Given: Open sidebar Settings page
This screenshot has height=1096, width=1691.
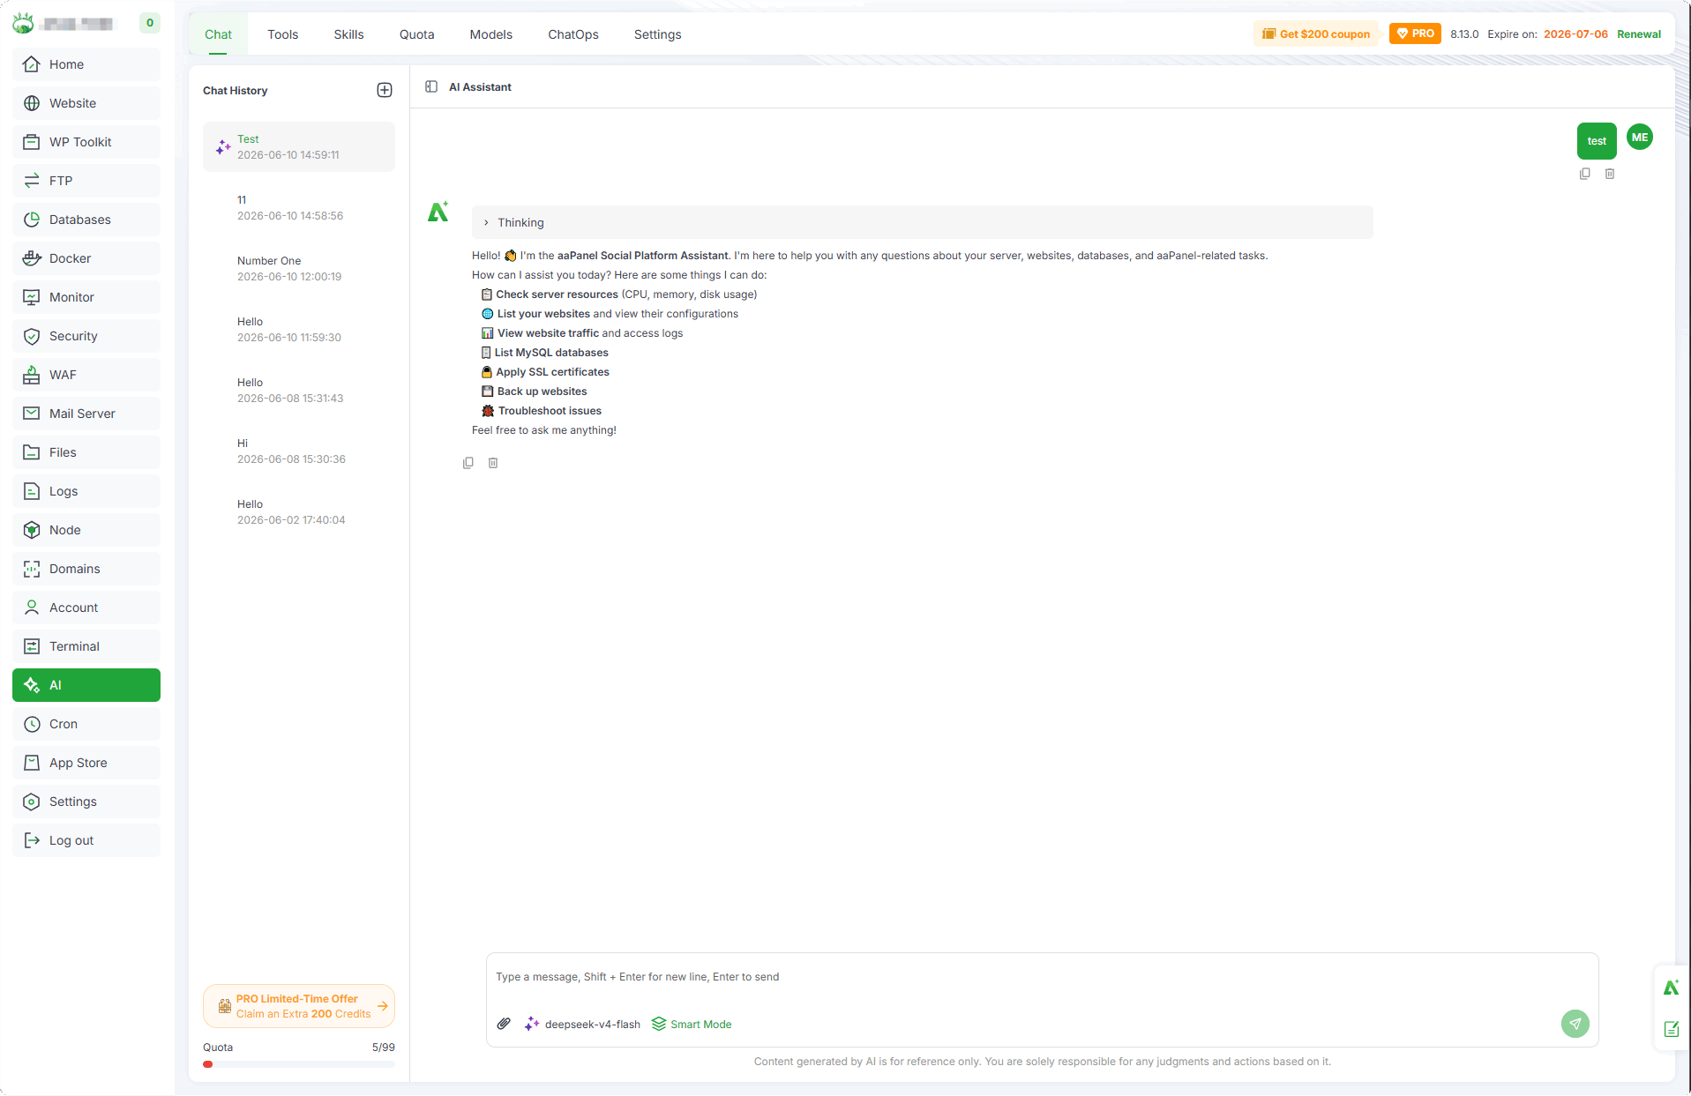Looking at the screenshot, I should [86, 801].
